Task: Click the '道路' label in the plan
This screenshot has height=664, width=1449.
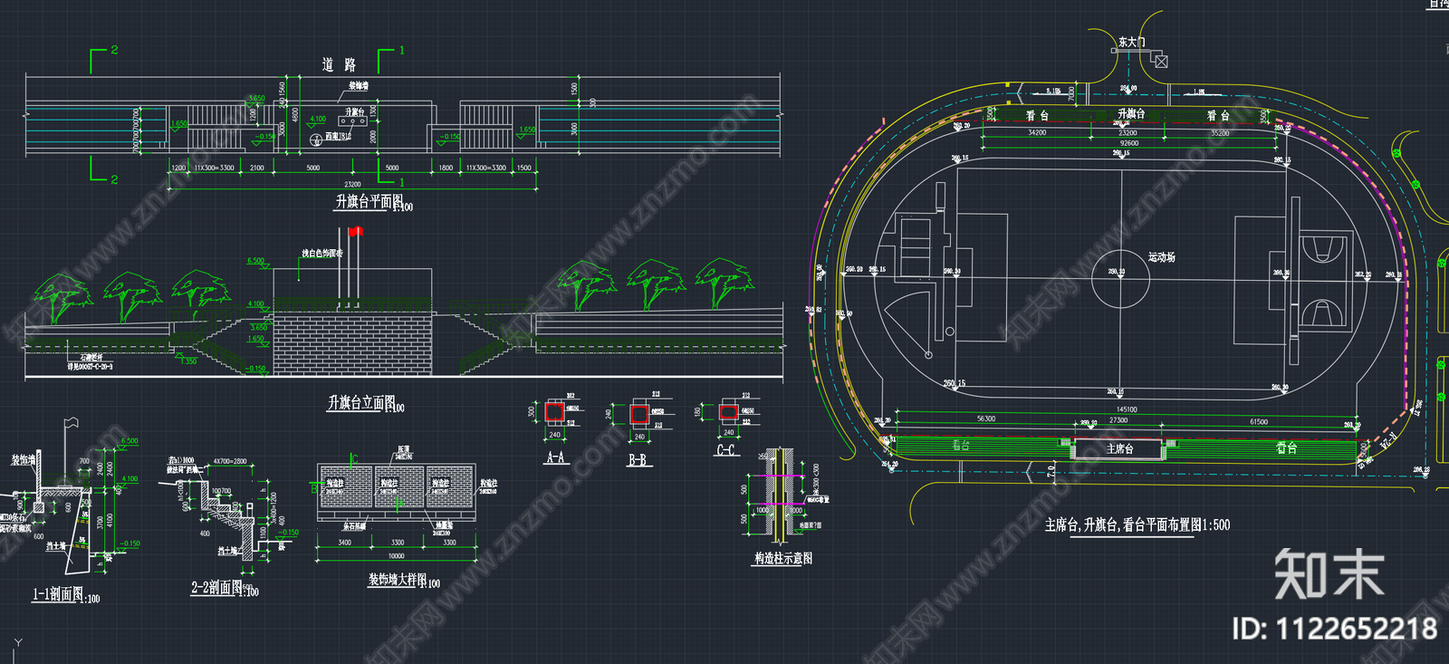Action: point(339,64)
